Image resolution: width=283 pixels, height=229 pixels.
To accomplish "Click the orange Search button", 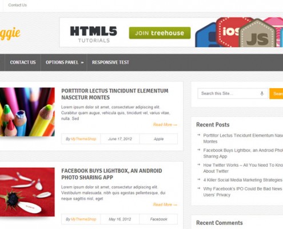I will pyautogui.click(x=276, y=93).
